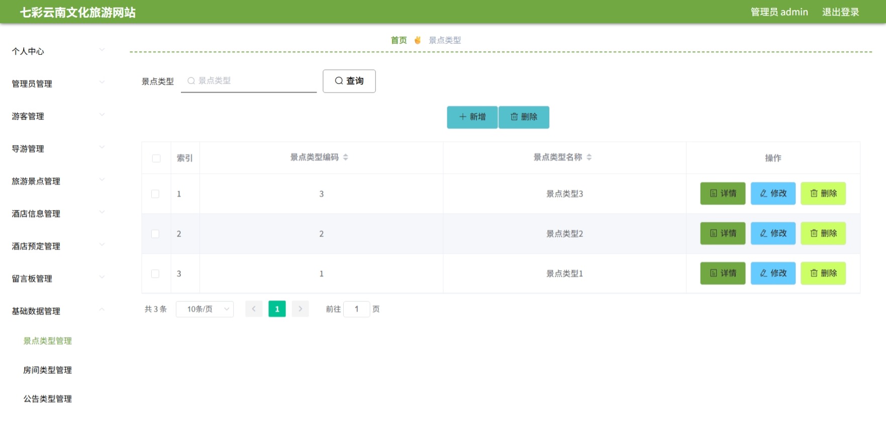Expand the 旅游景点管理 menu
The width and height of the screenshot is (886, 424).
point(58,181)
